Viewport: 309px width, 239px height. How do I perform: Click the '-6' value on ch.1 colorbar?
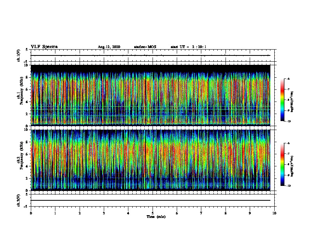(x=288, y=79)
